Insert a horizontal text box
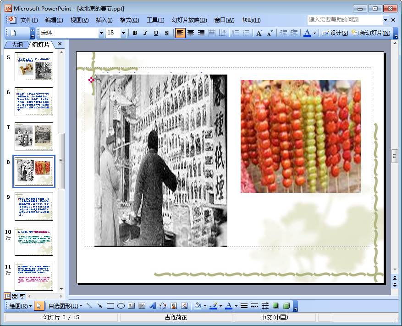This screenshot has width=402, height=326. [x=131, y=306]
